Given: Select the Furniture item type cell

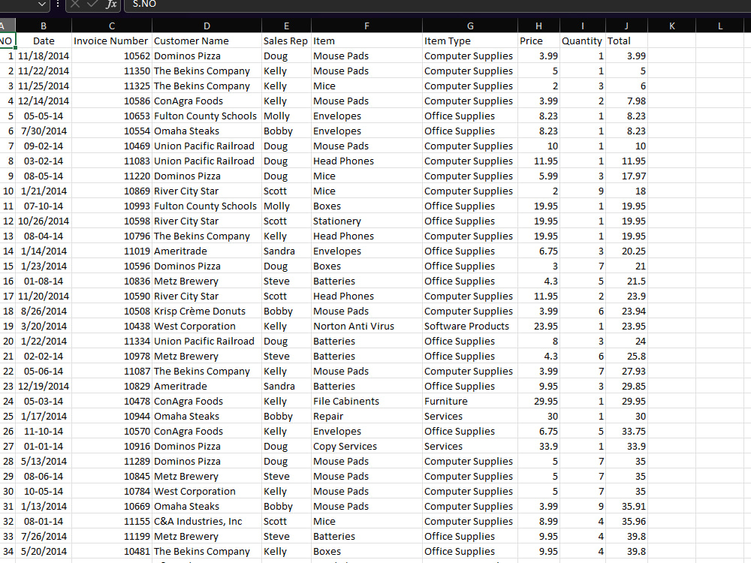Looking at the screenshot, I should pyautogui.click(x=470, y=401).
